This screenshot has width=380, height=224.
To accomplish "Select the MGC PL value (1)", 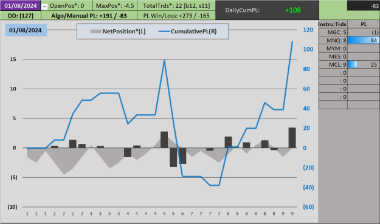I will 364,32.
